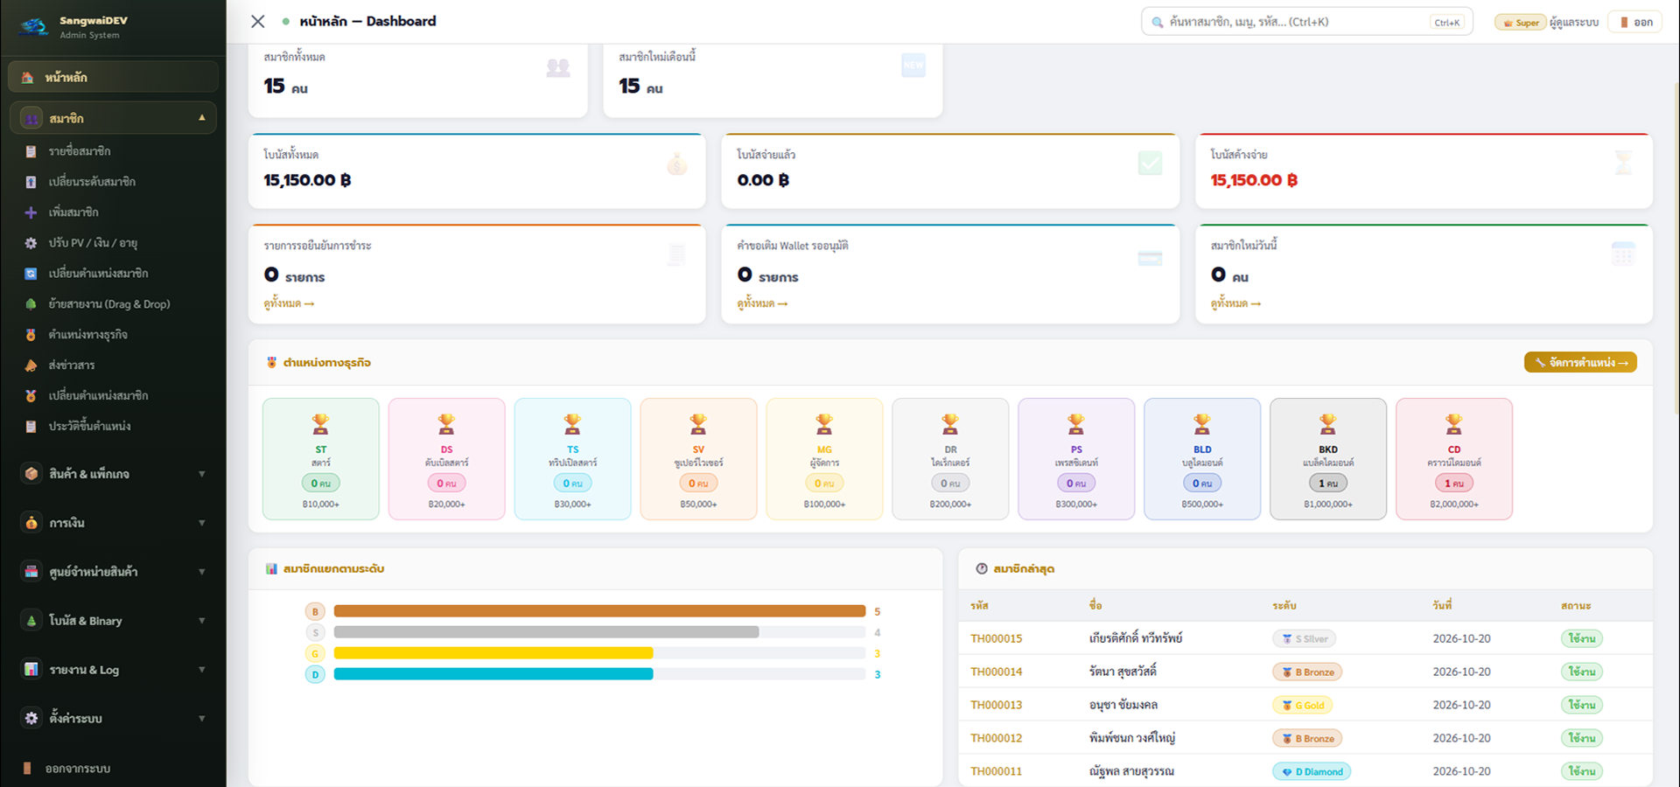The image size is (1680, 787).
Task: Click the magnifier icon in the search field
Action: (x=1158, y=22)
